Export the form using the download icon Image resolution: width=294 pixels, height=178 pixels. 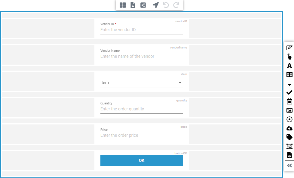133,5
